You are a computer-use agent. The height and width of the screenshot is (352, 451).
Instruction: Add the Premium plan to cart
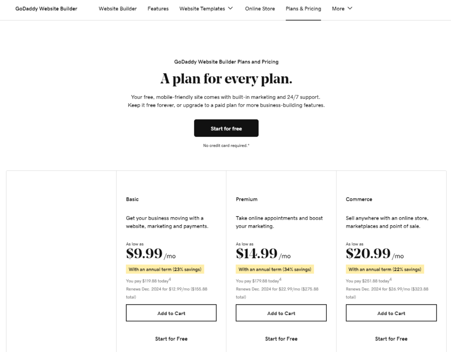click(281, 313)
